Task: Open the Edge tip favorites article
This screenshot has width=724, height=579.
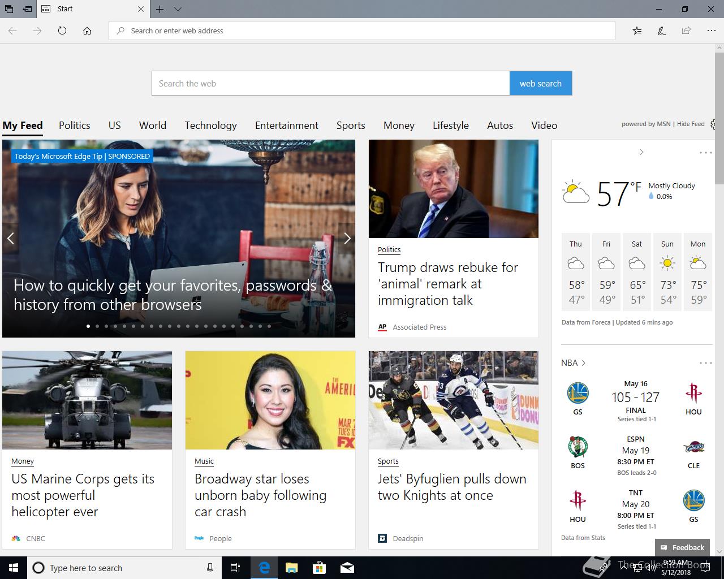Action: click(173, 295)
